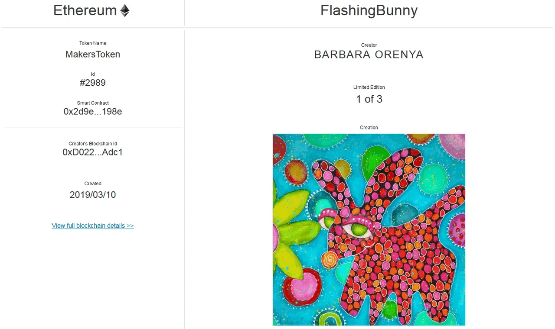Viewport: 555px width, 329px height.
Task: Click the Created label
Action: [93, 184]
